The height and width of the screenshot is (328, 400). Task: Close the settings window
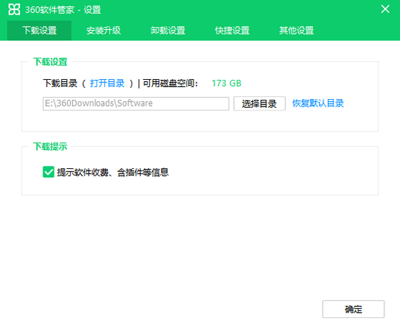(x=385, y=9)
